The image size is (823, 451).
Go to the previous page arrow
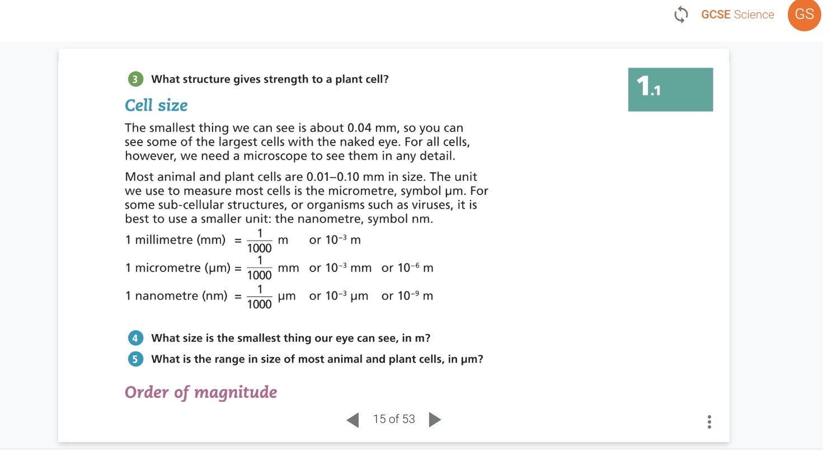tap(352, 420)
